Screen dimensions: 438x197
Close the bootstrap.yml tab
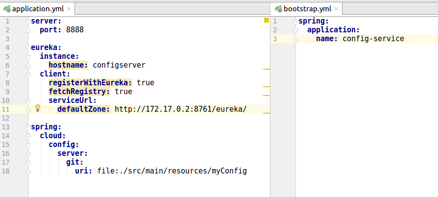(x=336, y=9)
